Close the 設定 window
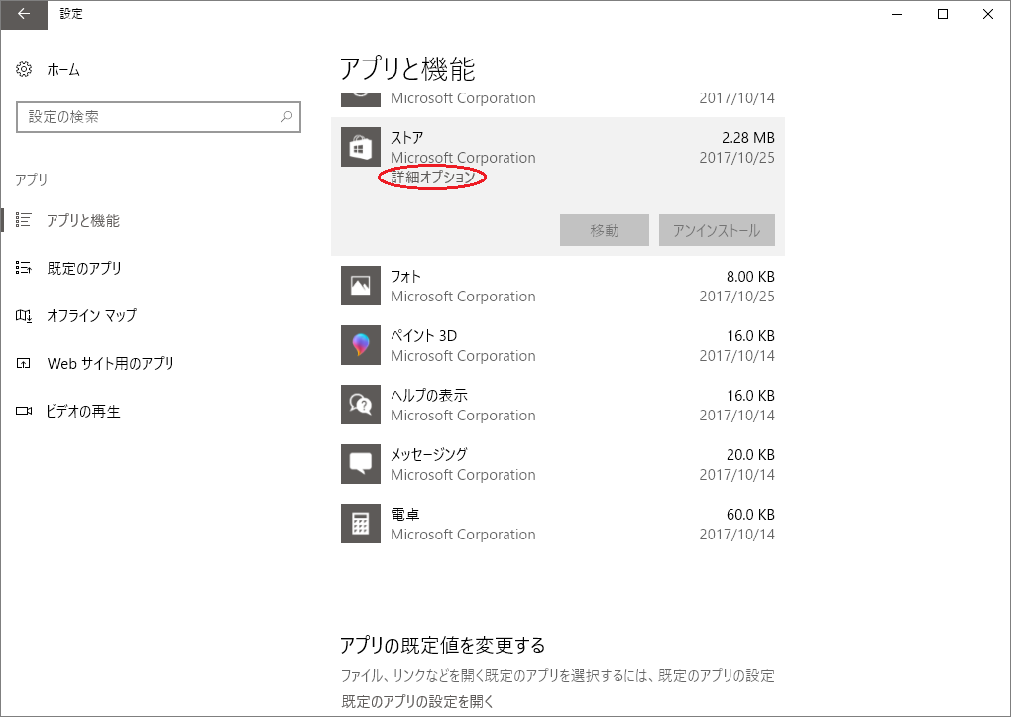Image resolution: width=1011 pixels, height=717 pixels. click(x=988, y=14)
